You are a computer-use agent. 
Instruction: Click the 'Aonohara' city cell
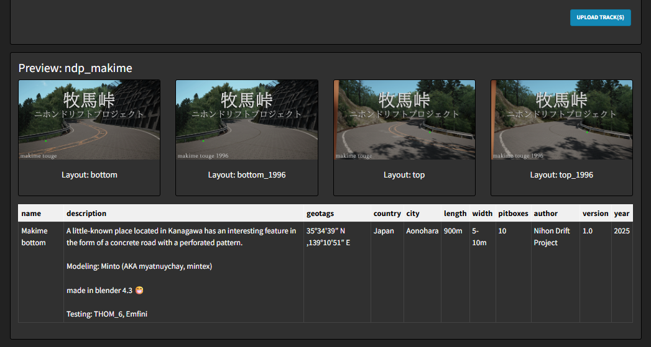click(422, 231)
